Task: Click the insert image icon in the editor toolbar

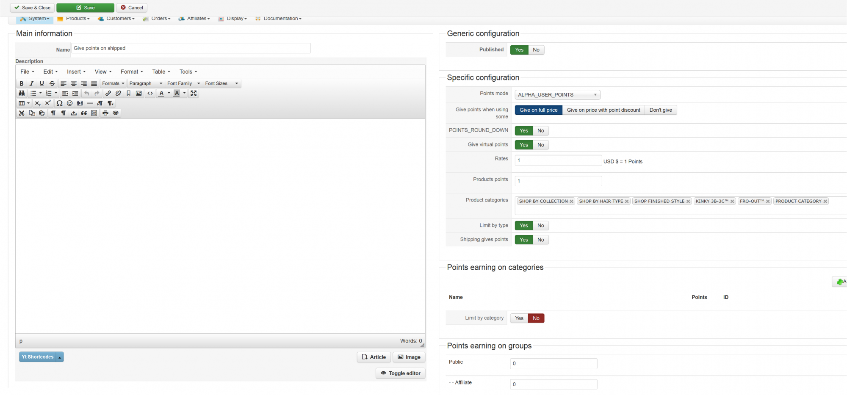Action: pyautogui.click(x=138, y=93)
